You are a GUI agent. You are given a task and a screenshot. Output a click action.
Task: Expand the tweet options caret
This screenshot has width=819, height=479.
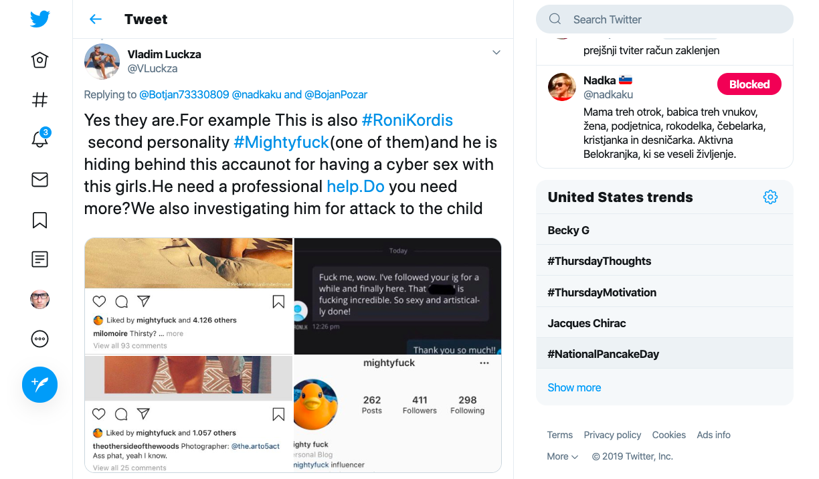496,53
